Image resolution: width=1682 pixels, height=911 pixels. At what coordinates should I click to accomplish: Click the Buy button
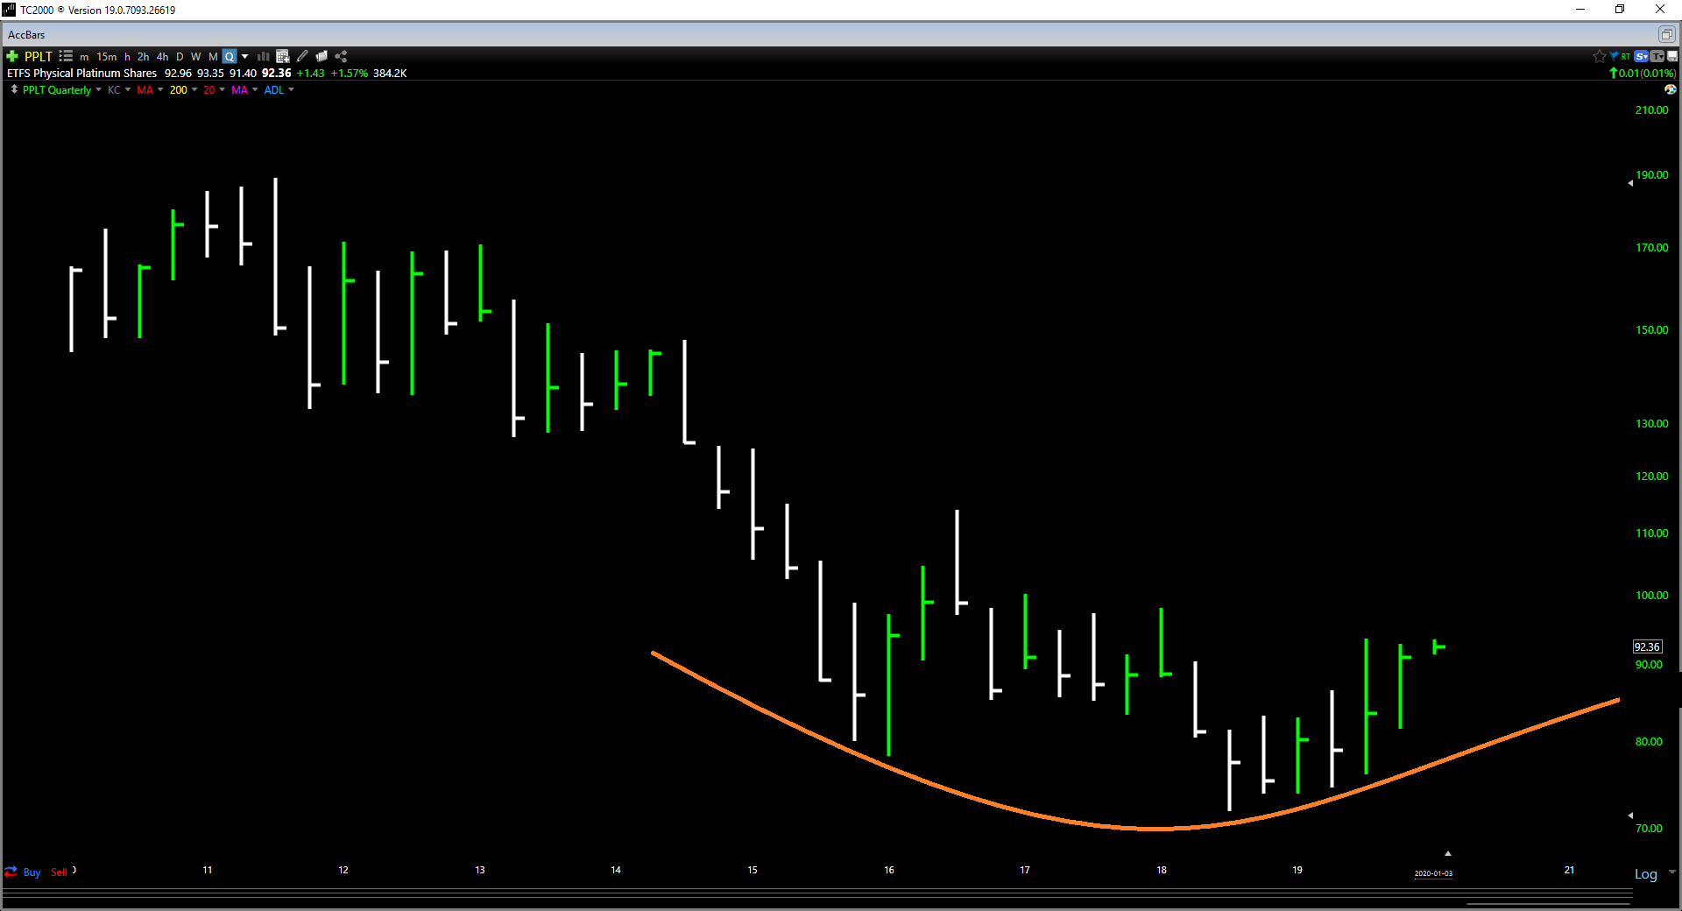click(x=32, y=872)
